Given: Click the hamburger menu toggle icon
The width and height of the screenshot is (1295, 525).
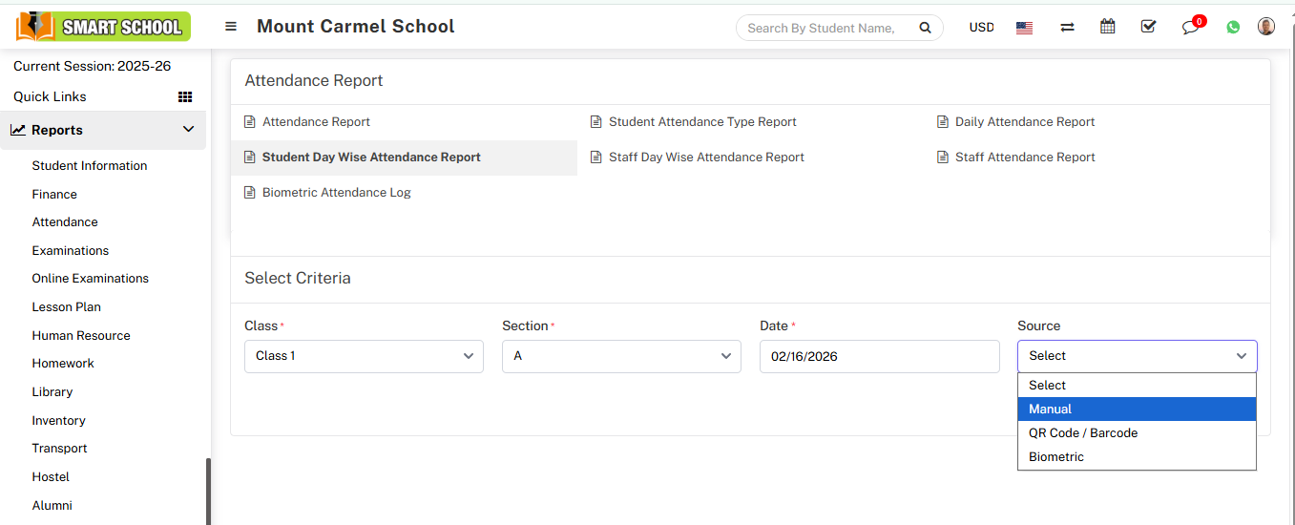Looking at the screenshot, I should click(x=231, y=27).
